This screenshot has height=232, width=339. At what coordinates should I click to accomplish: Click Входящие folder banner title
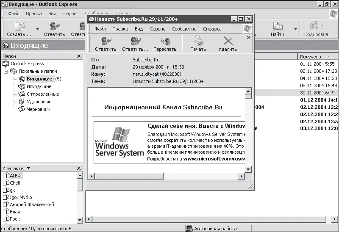pos(29,45)
